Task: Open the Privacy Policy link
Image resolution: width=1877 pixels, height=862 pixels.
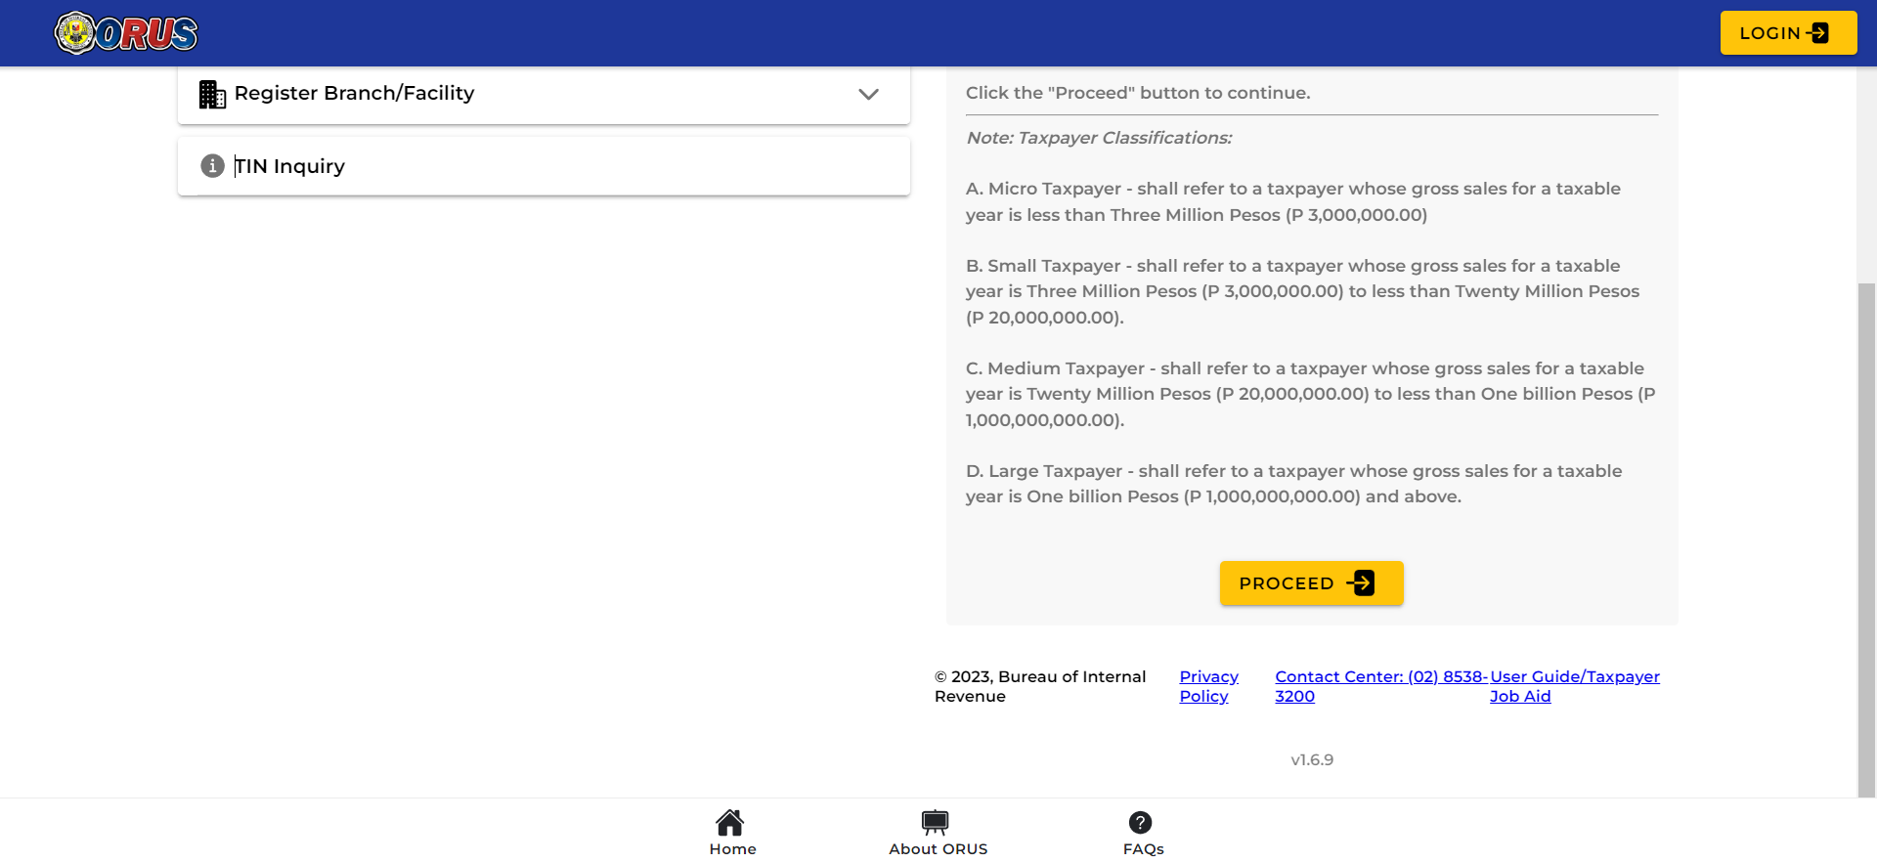Action: click(x=1207, y=686)
